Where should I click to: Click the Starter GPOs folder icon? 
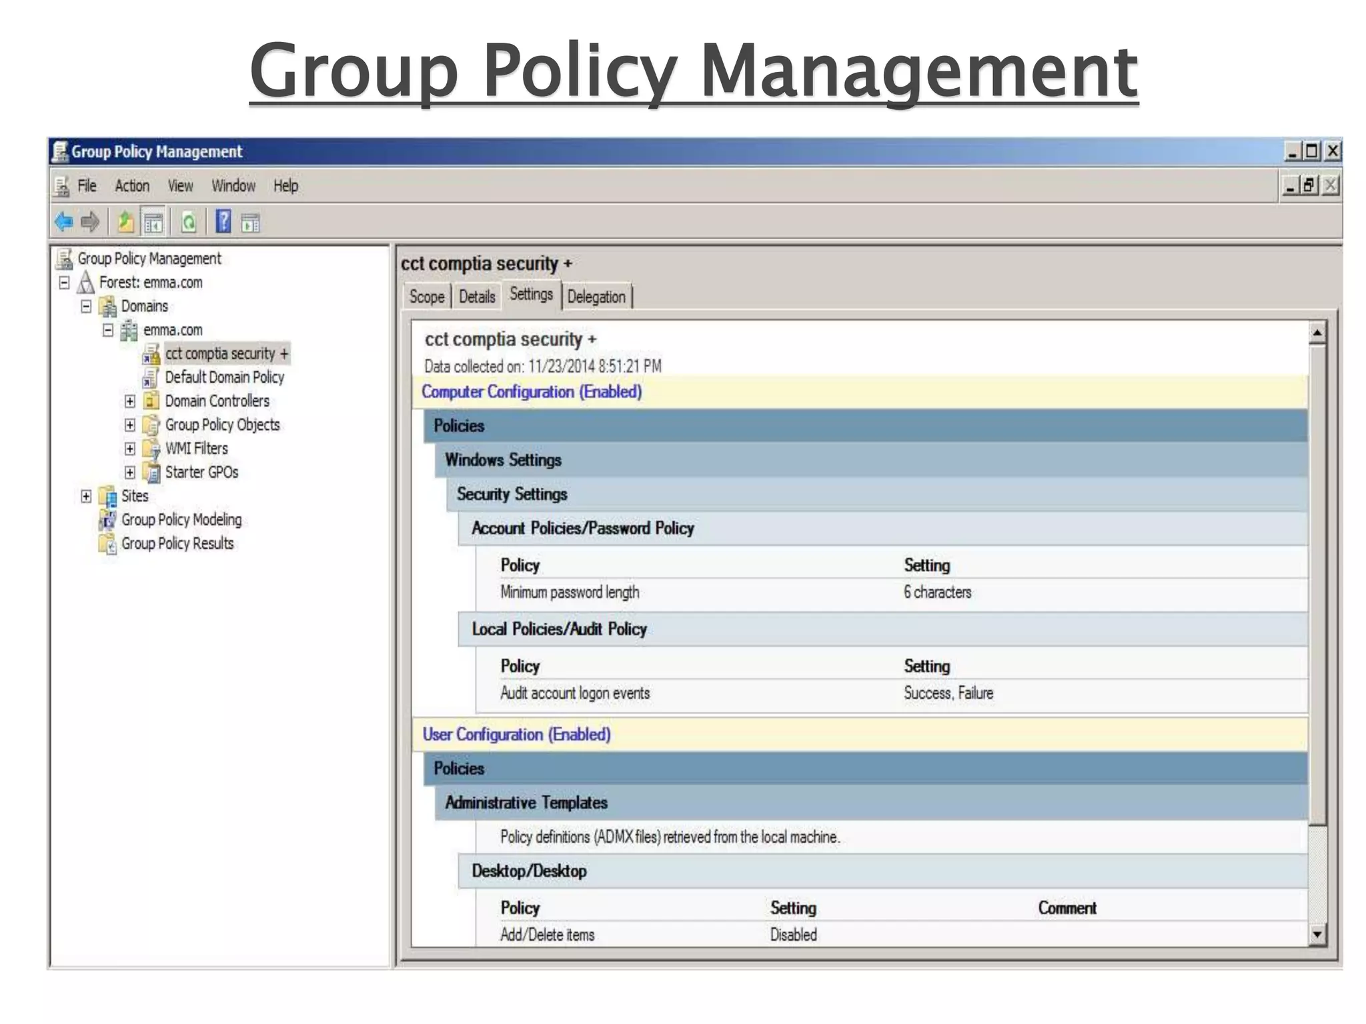(x=153, y=473)
